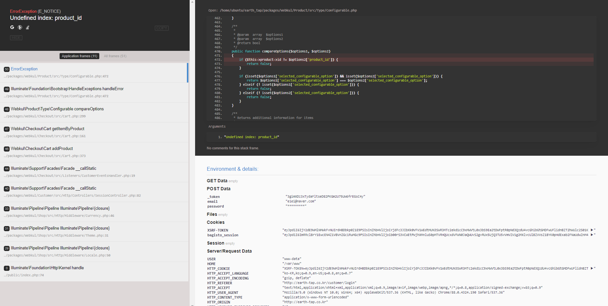Select frame 47 Cart getItemByProduct

(x=94, y=132)
